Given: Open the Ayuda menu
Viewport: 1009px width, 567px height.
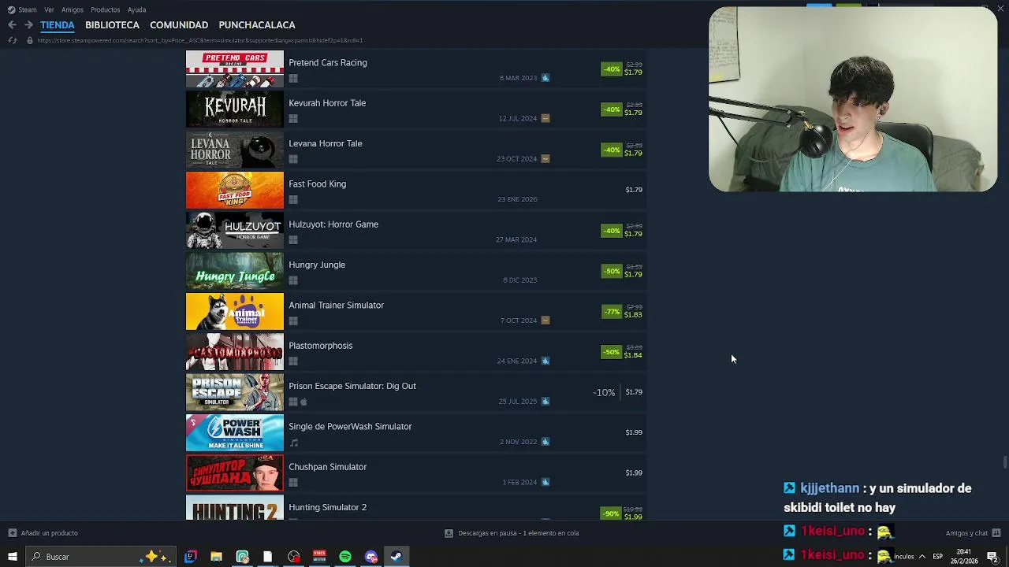Looking at the screenshot, I should (137, 9).
